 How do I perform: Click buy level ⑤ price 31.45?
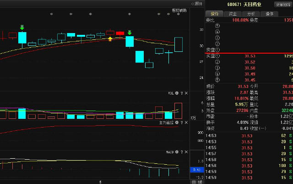[250, 80]
